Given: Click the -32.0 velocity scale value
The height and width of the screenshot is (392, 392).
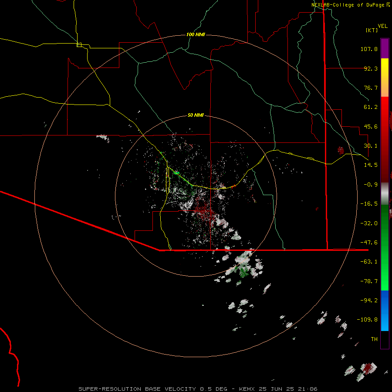Looking at the screenshot, I should (369, 223).
